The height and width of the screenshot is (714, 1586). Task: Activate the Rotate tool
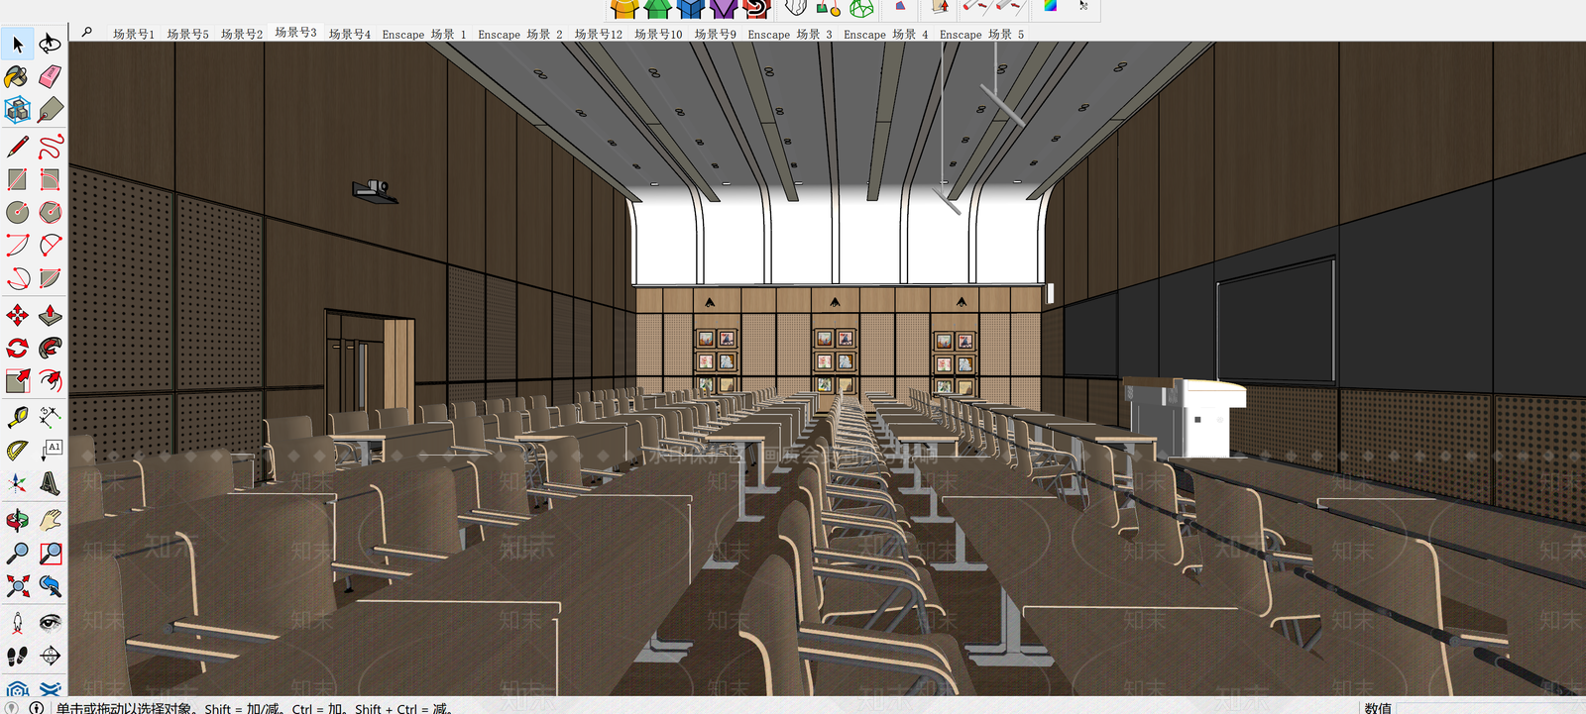click(17, 349)
